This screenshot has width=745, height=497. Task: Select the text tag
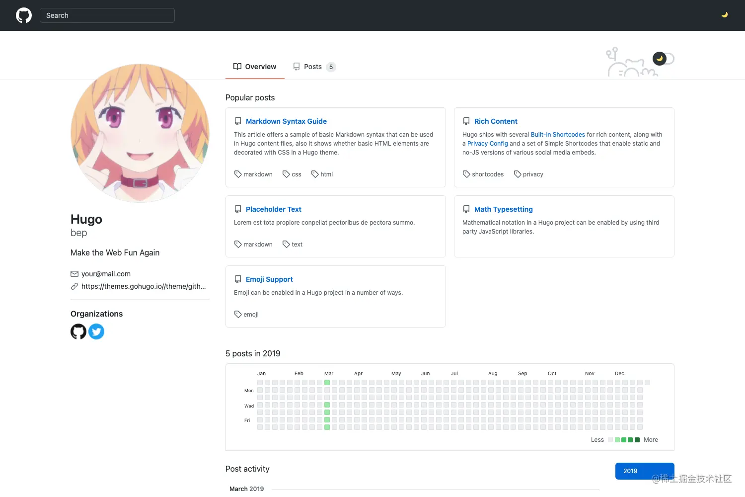click(x=293, y=245)
